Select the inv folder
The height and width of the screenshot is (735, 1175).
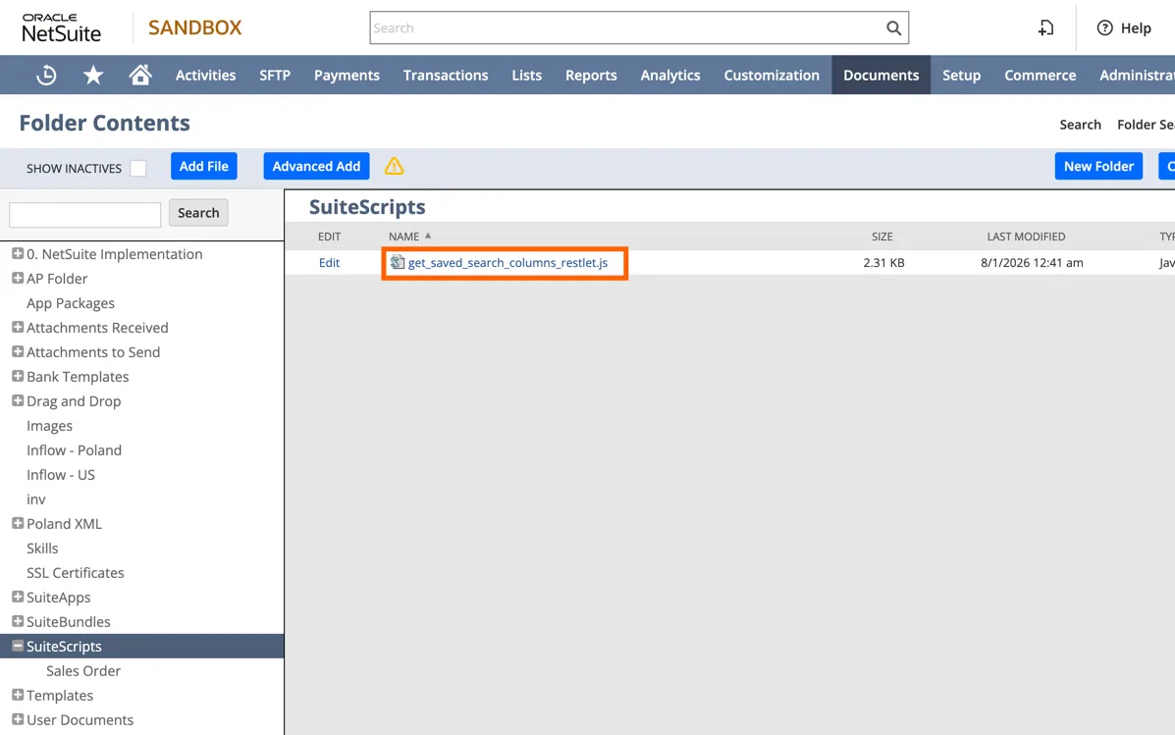coord(36,499)
